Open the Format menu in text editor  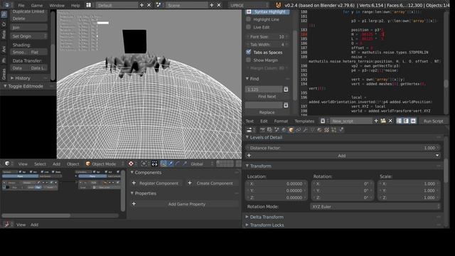281,121
